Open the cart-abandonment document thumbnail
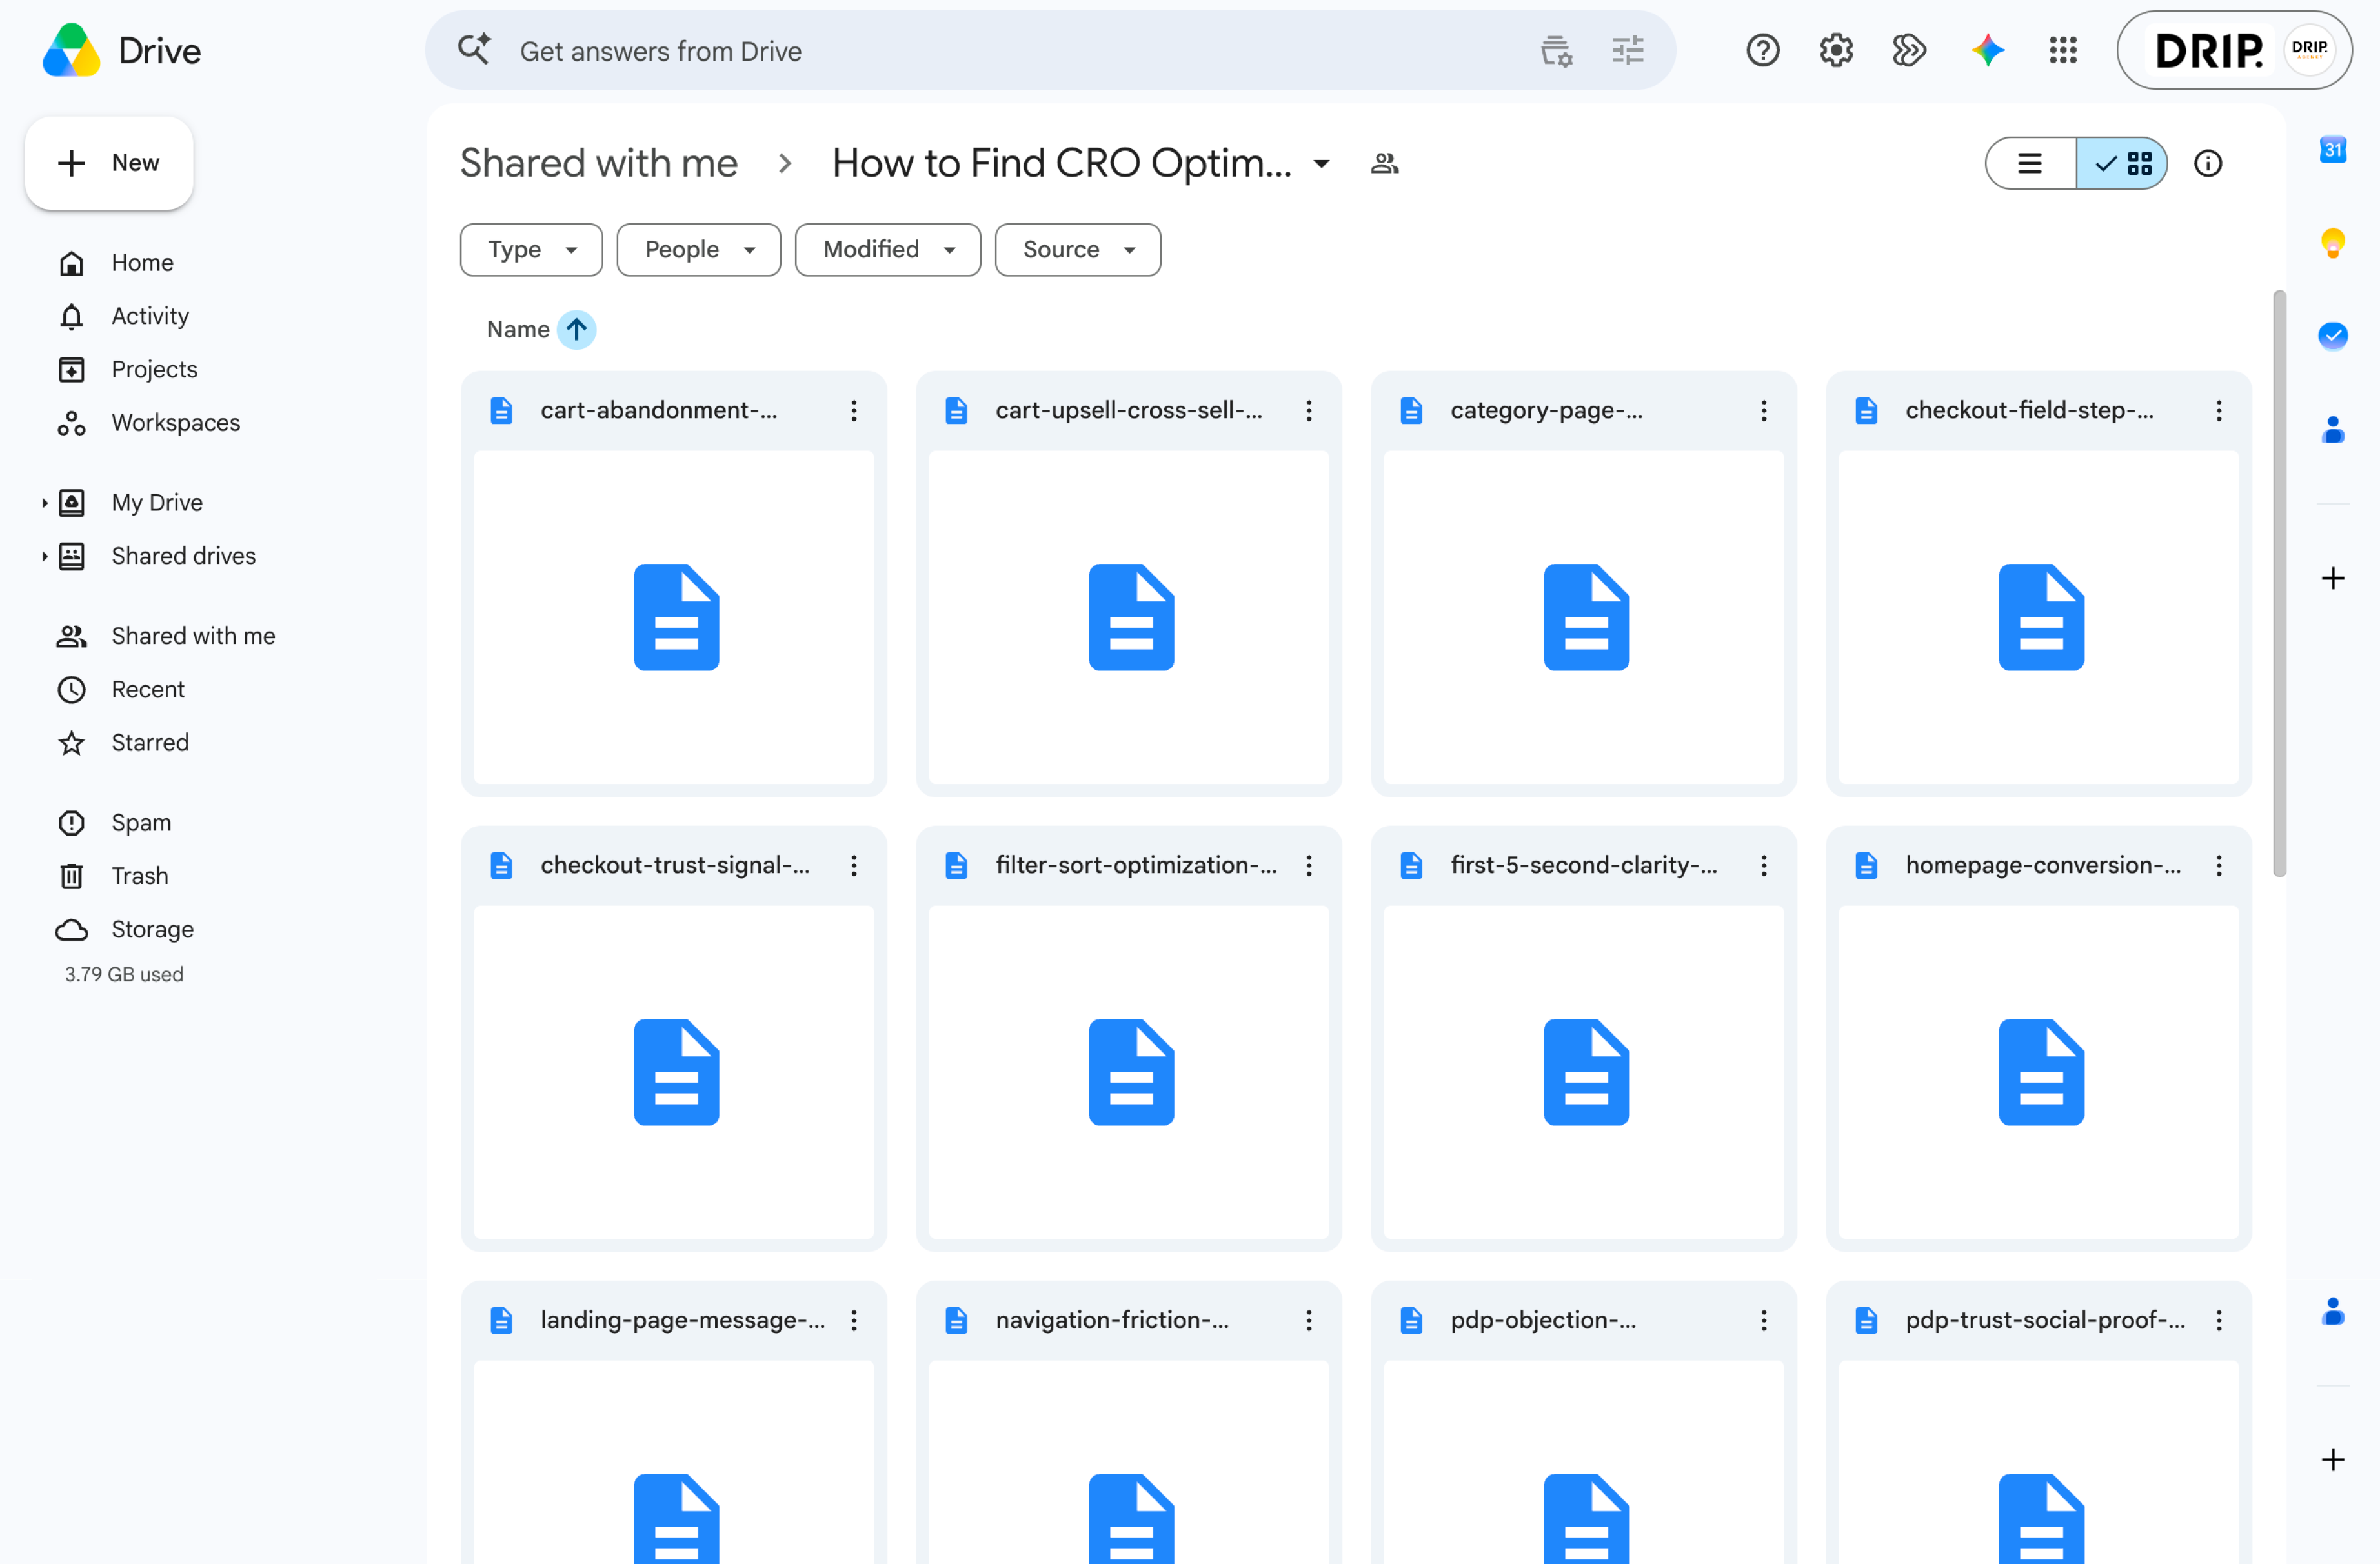Image resolution: width=2380 pixels, height=1564 pixels. click(x=674, y=617)
